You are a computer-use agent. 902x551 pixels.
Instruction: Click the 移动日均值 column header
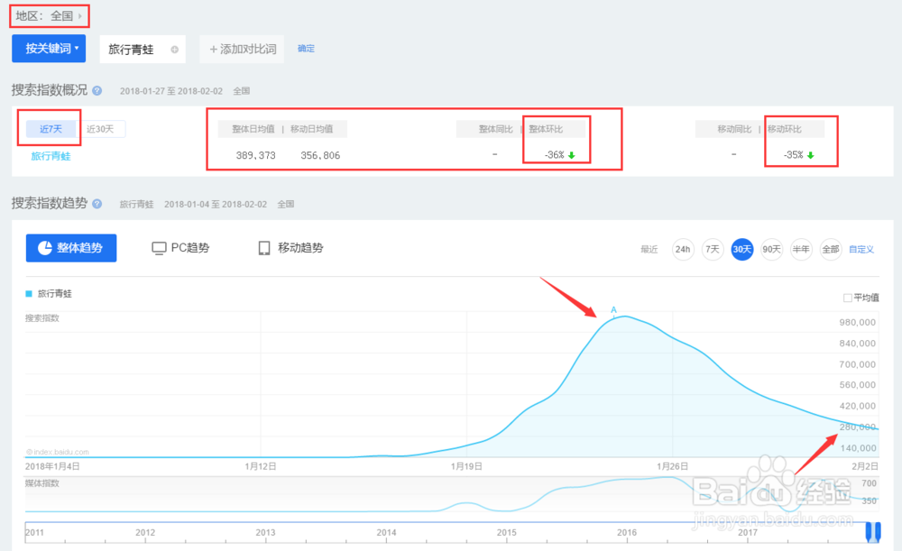click(x=311, y=129)
